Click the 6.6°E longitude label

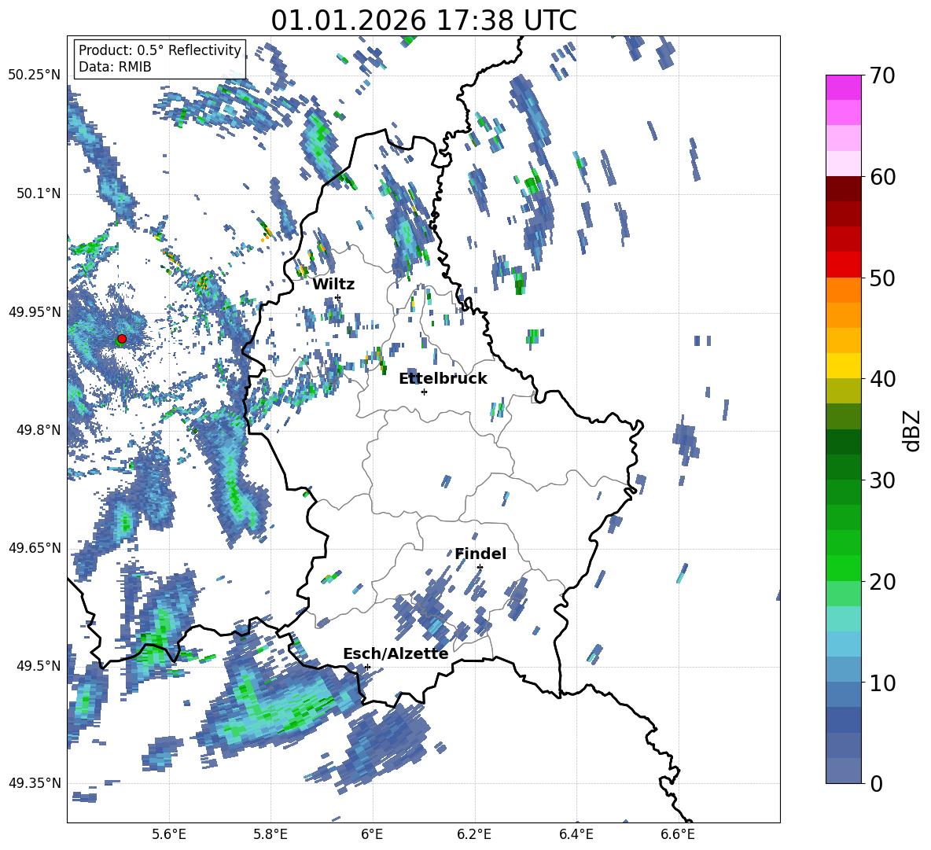(x=678, y=834)
